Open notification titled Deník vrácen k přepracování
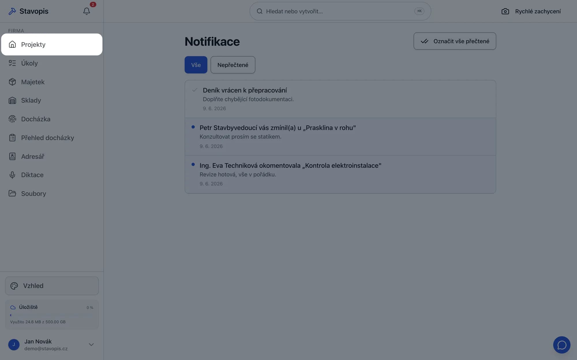 (340, 99)
